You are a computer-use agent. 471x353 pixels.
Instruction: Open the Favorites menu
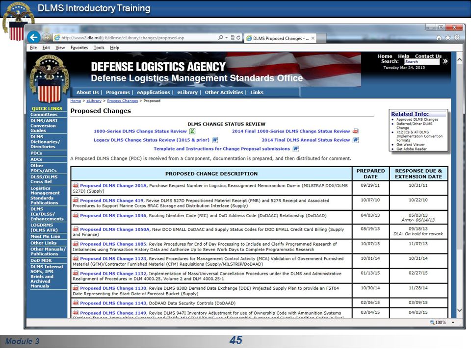(x=79, y=48)
